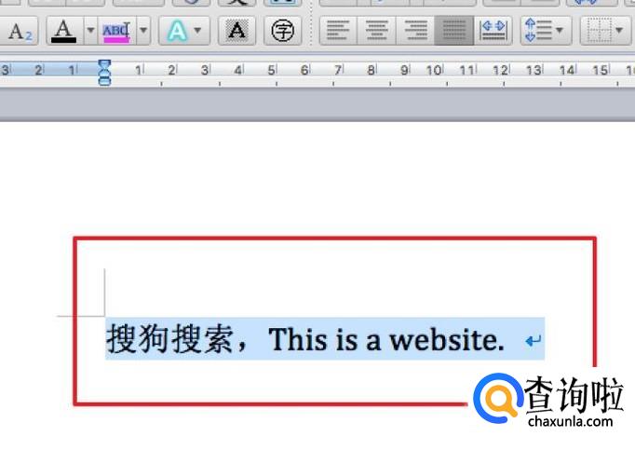
Task: Click the ruler at mark 10
Action: pos(435,70)
